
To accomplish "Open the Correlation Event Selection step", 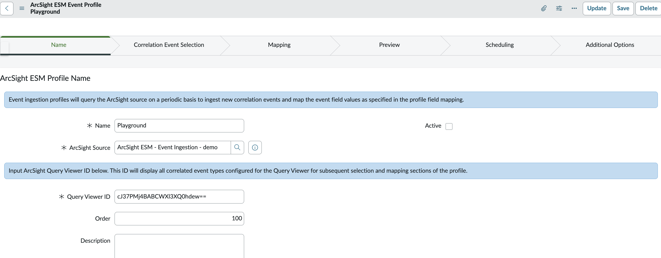I will pyautogui.click(x=169, y=45).
